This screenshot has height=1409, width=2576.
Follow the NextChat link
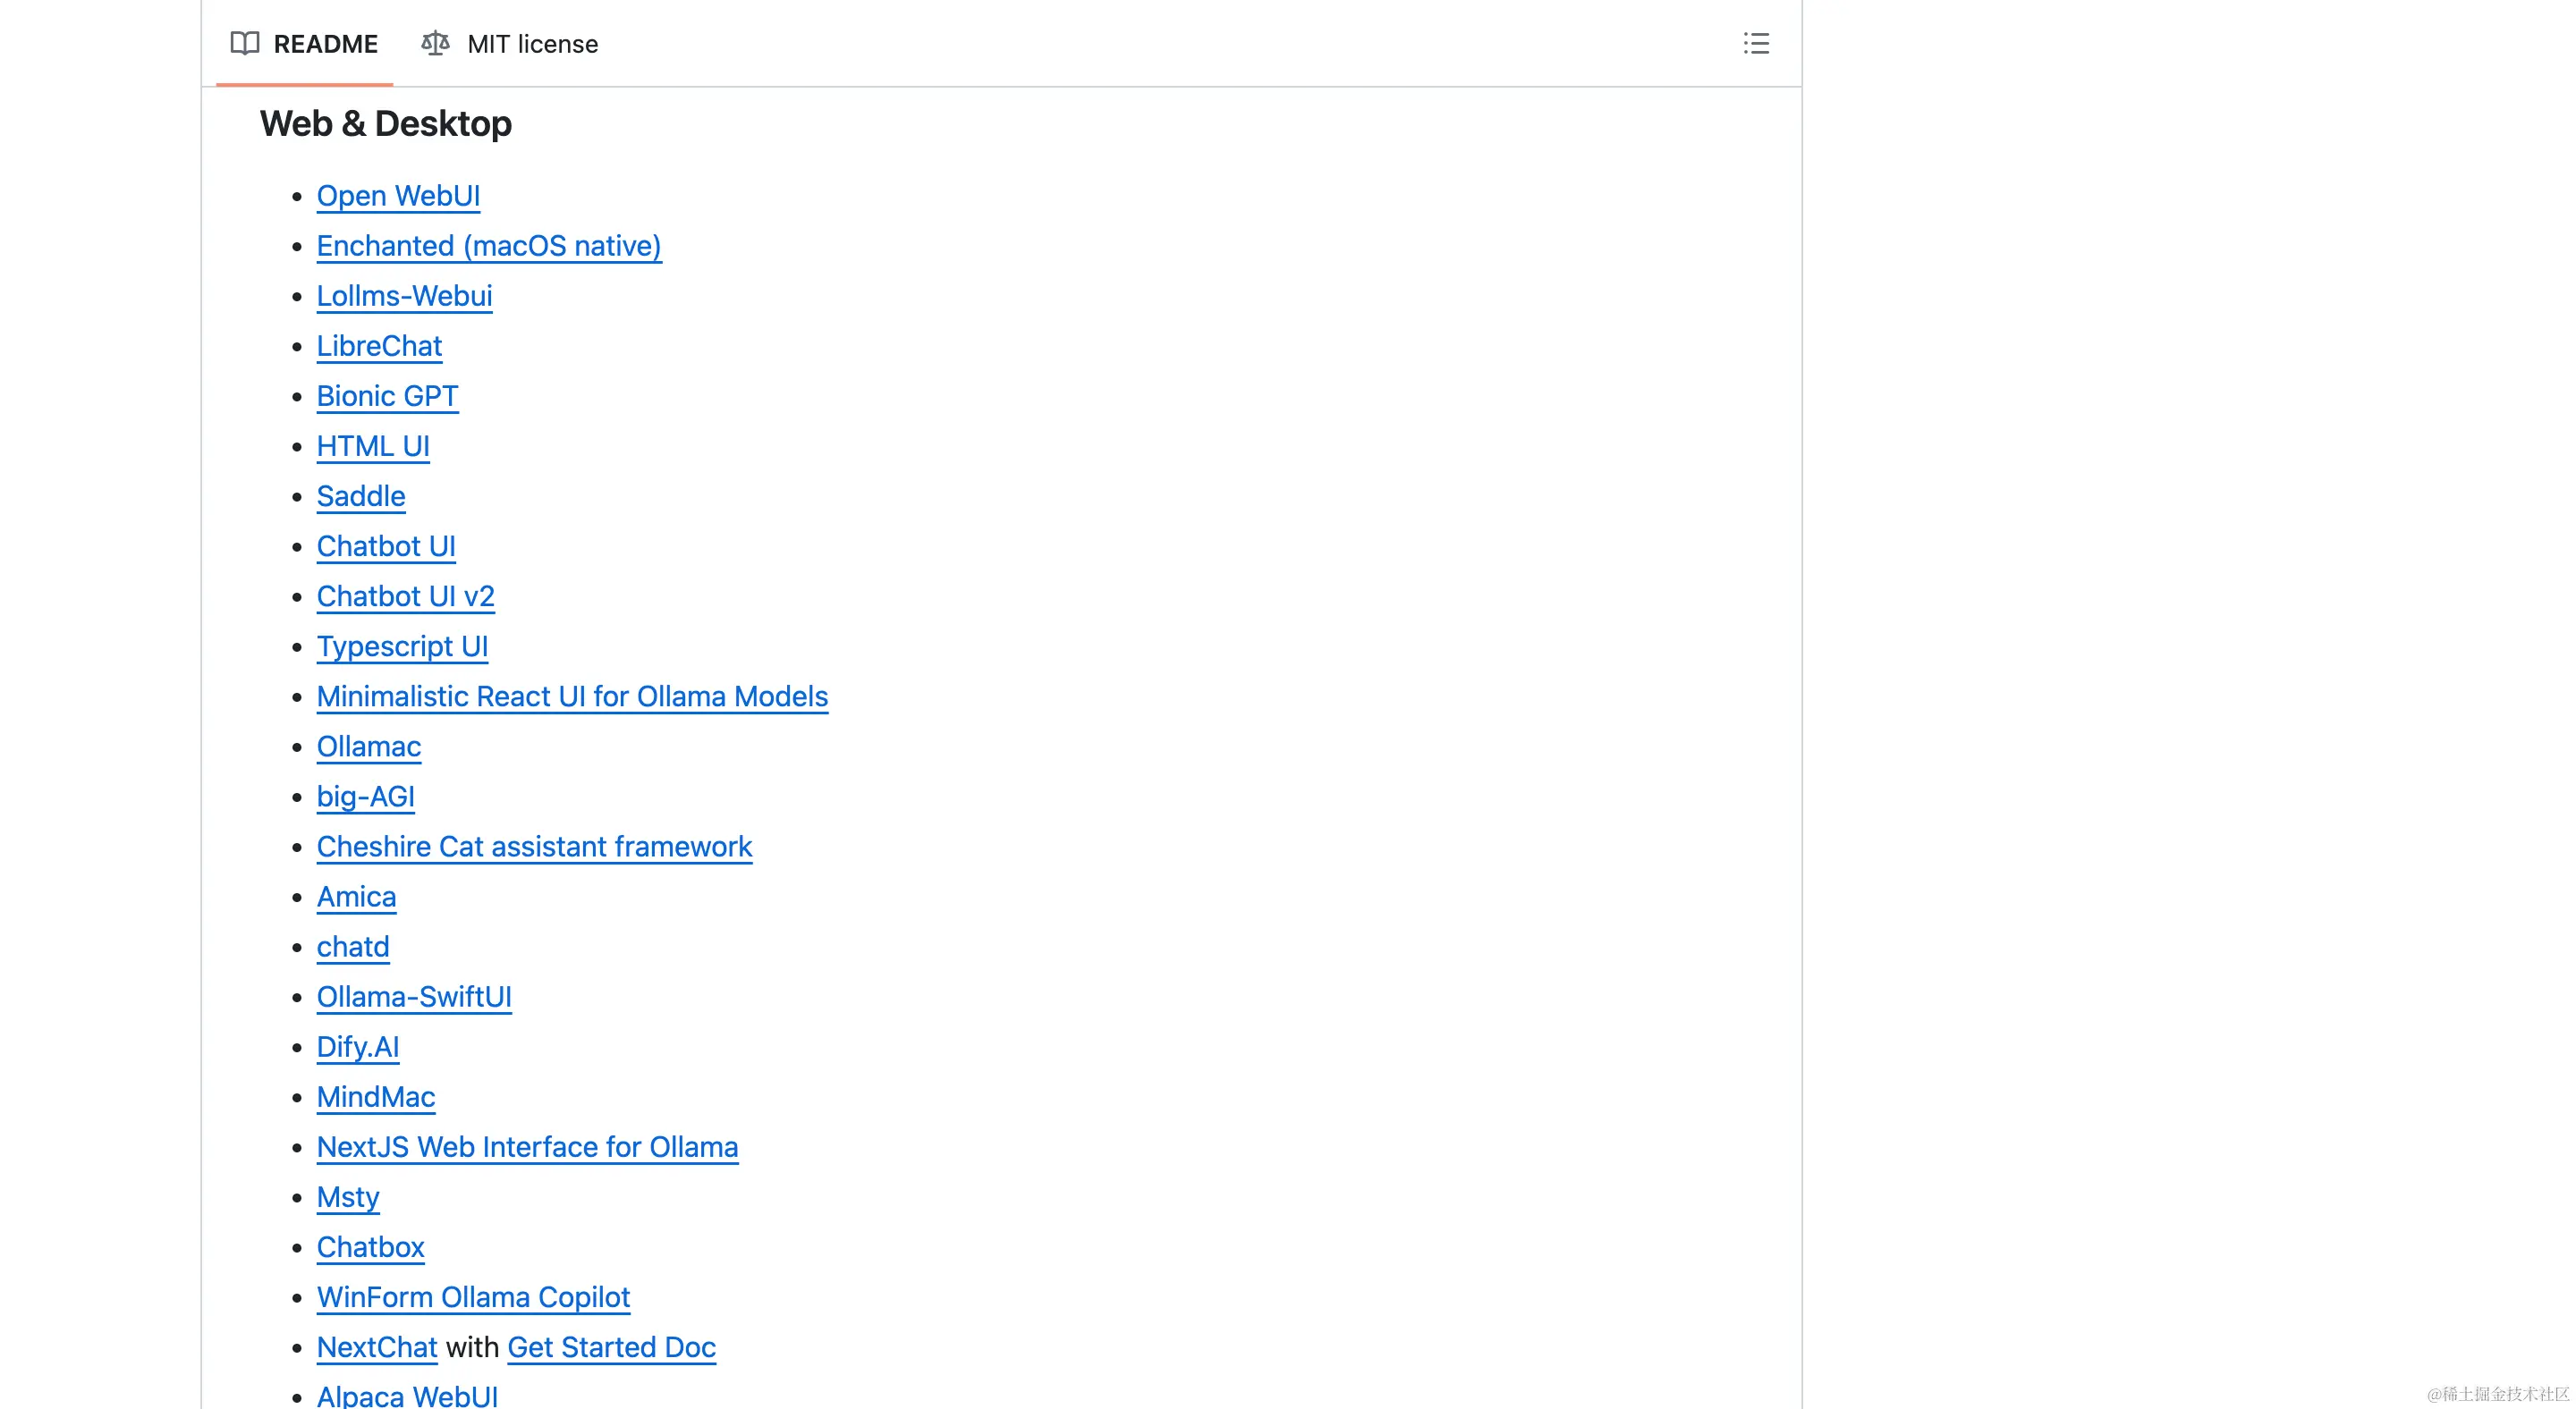click(x=377, y=1347)
